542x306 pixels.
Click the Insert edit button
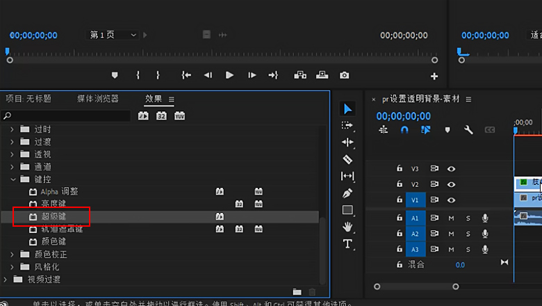[300, 75]
